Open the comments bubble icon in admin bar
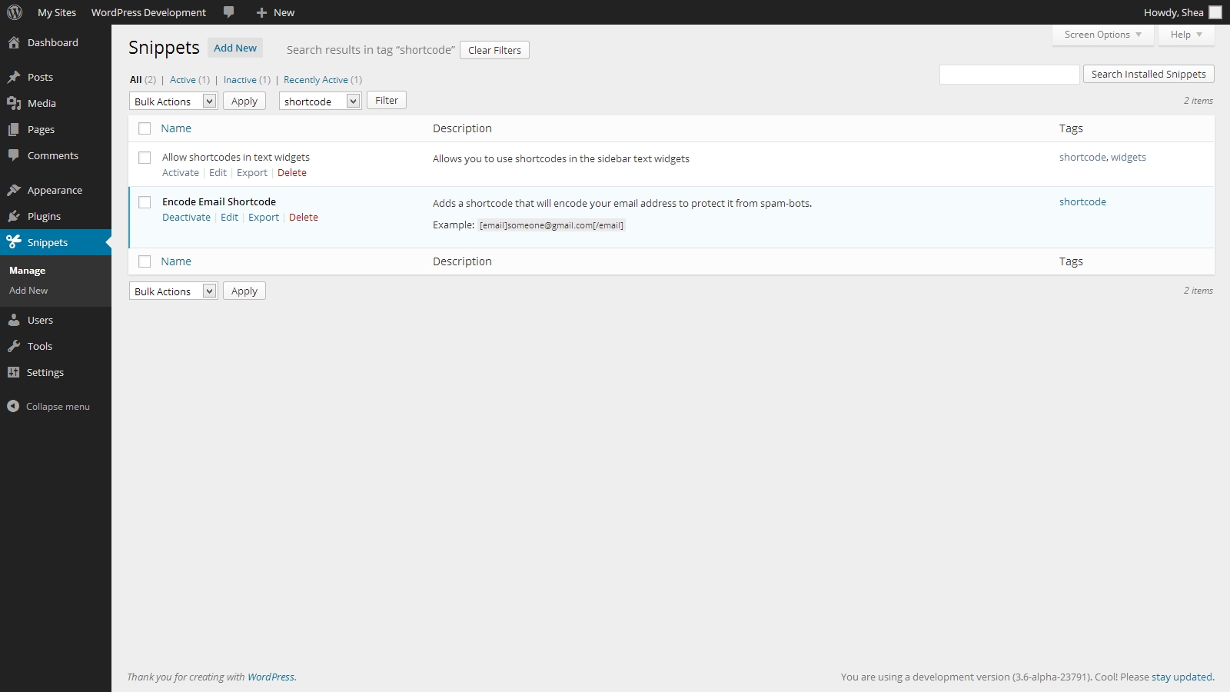 pyautogui.click(x=228, y=12)
